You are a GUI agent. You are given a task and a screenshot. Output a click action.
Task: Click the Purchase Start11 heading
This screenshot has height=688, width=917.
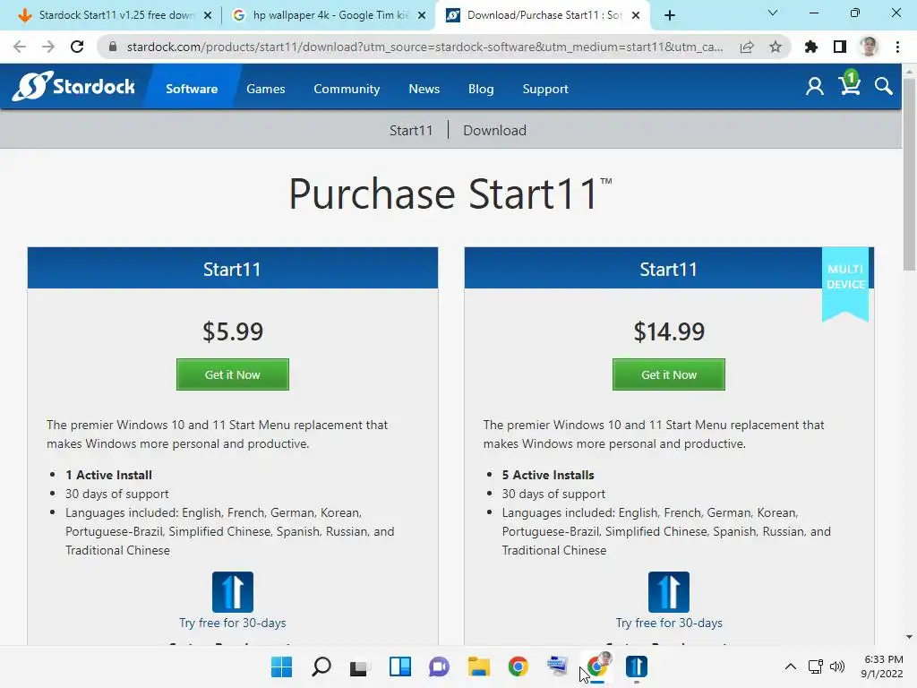point(450,193)
